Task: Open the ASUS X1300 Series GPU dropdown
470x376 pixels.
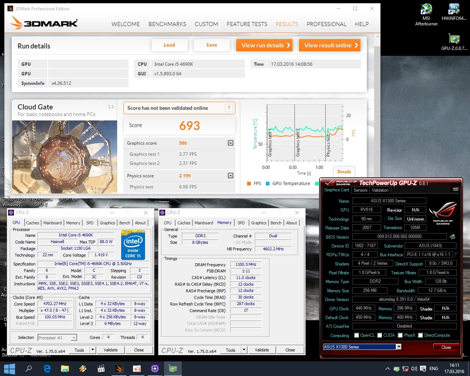Action: click(399, 347)
